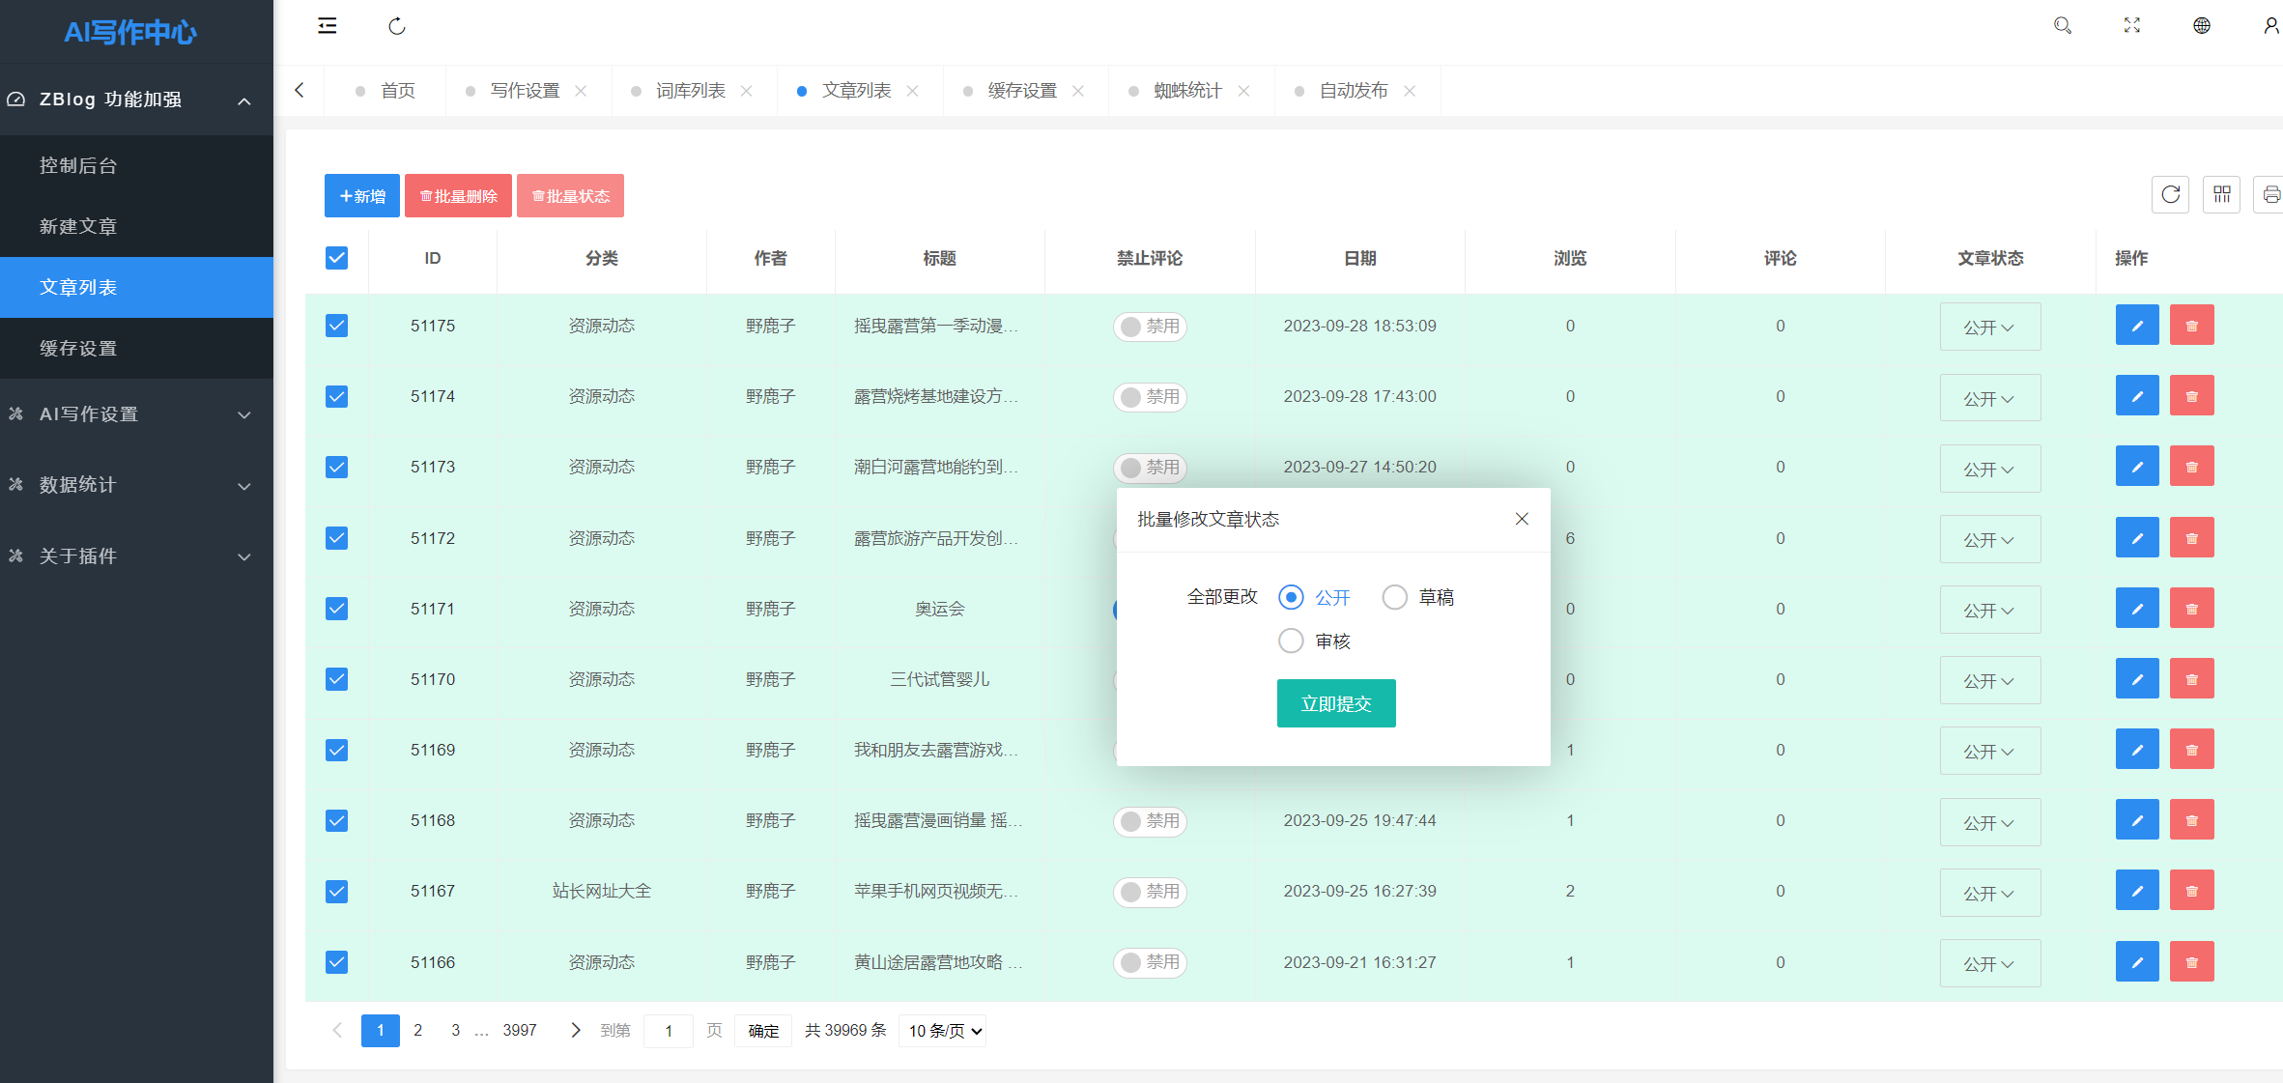Switch to the 蜘蛛统计 tab
Viewport: 2283px width, 1083px height.
point(1187,91)
